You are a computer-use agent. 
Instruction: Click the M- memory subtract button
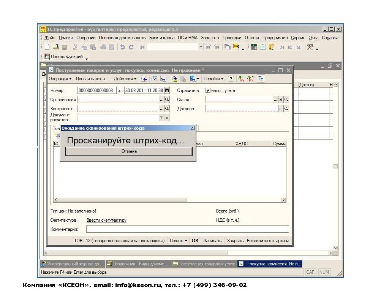point(299,47)
